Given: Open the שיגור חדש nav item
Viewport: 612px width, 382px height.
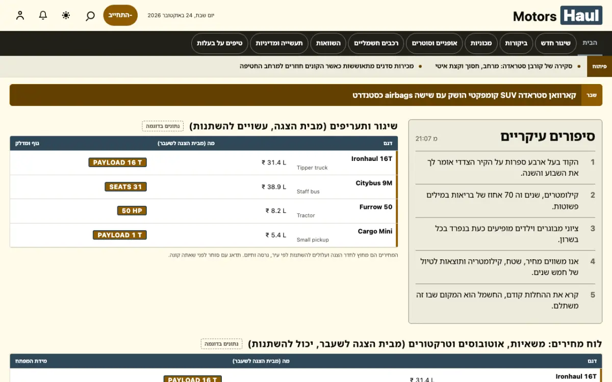Looking at the screenshot, I should tap(556, 43).
